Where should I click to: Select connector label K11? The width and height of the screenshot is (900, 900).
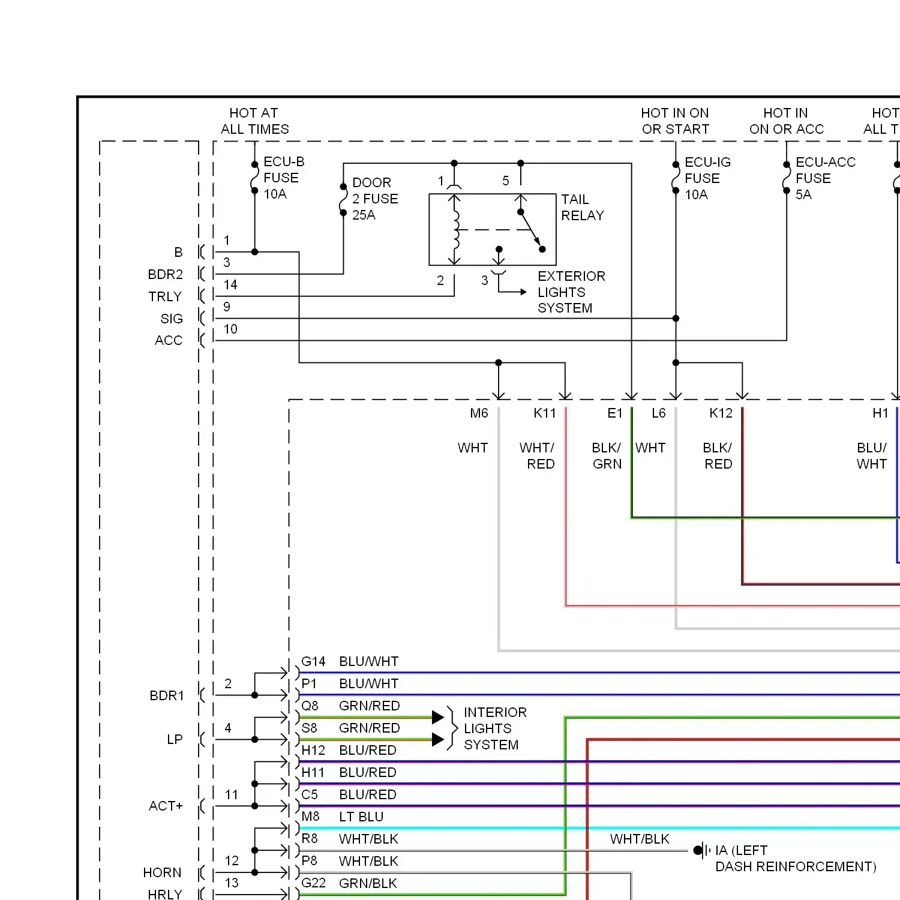[545, 413]
